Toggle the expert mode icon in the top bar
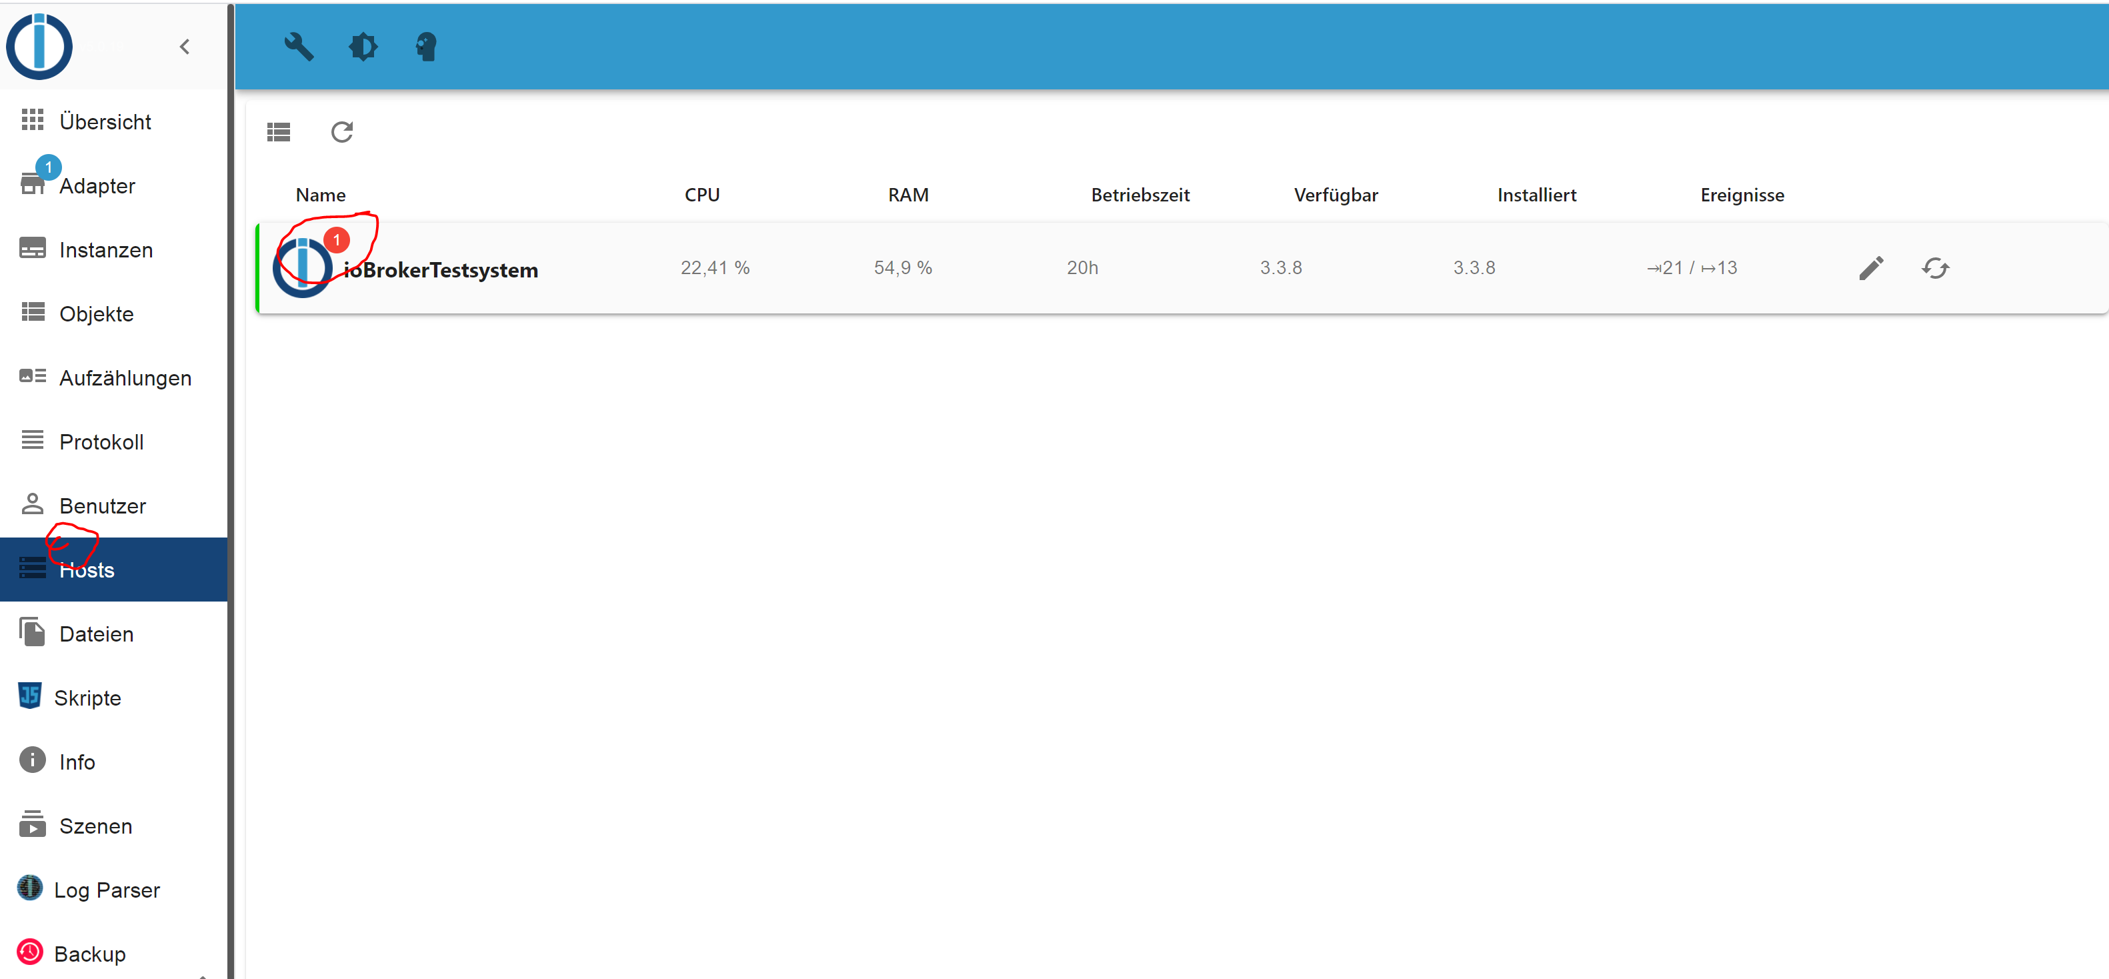 425,47
